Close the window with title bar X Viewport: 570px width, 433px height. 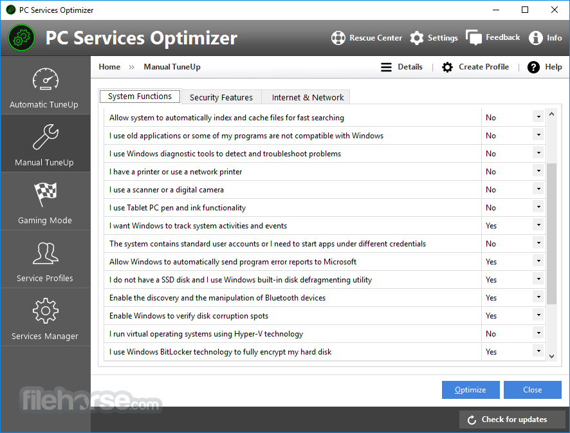tap(555, 10)
